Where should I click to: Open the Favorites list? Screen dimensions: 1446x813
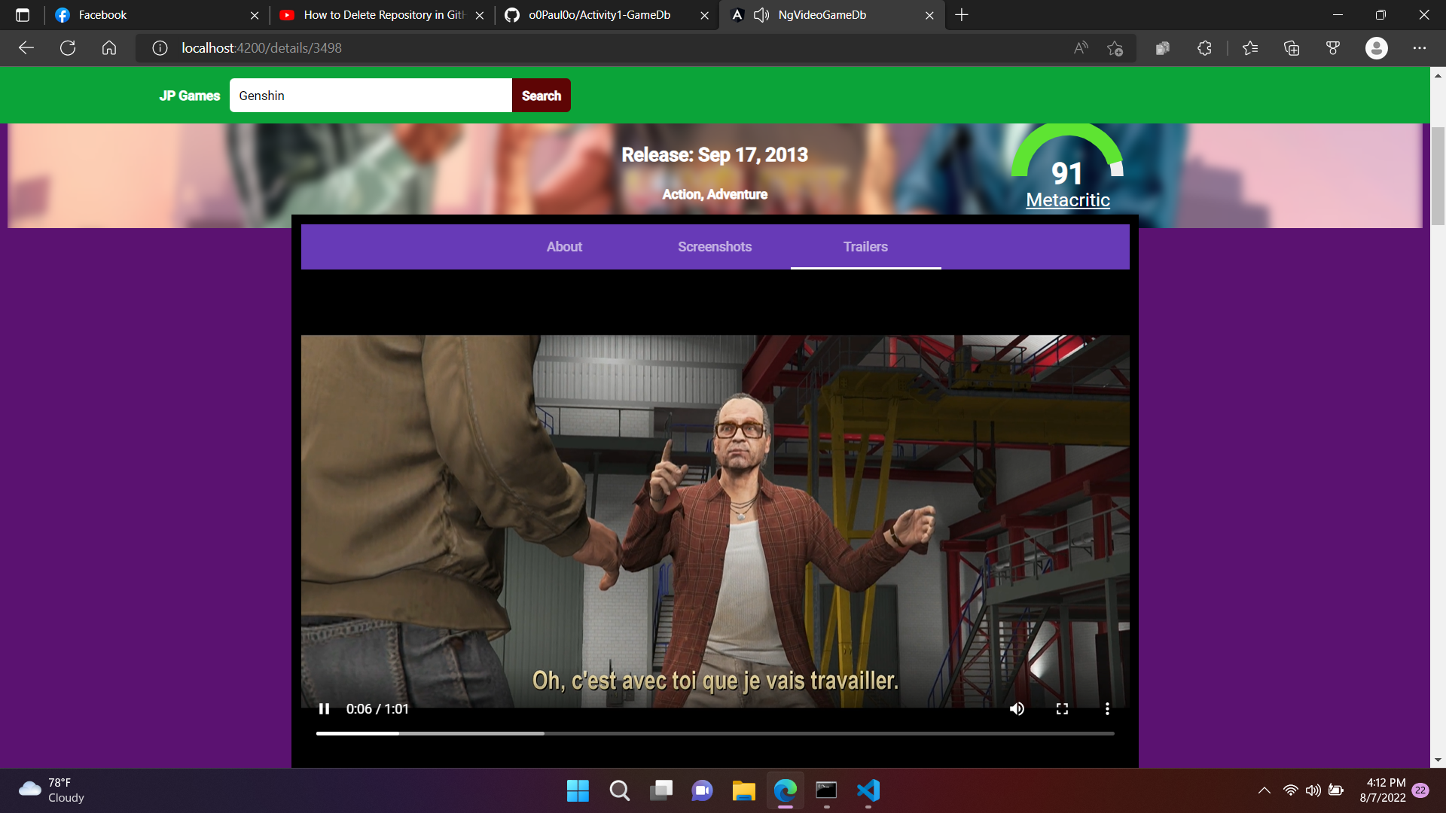click(x=1250, y=48)
